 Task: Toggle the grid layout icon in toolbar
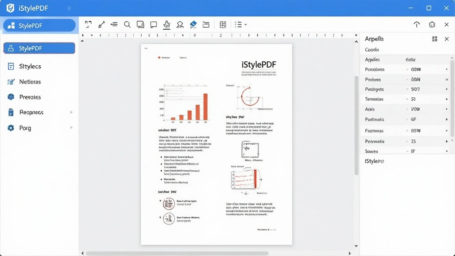(223, 25)
